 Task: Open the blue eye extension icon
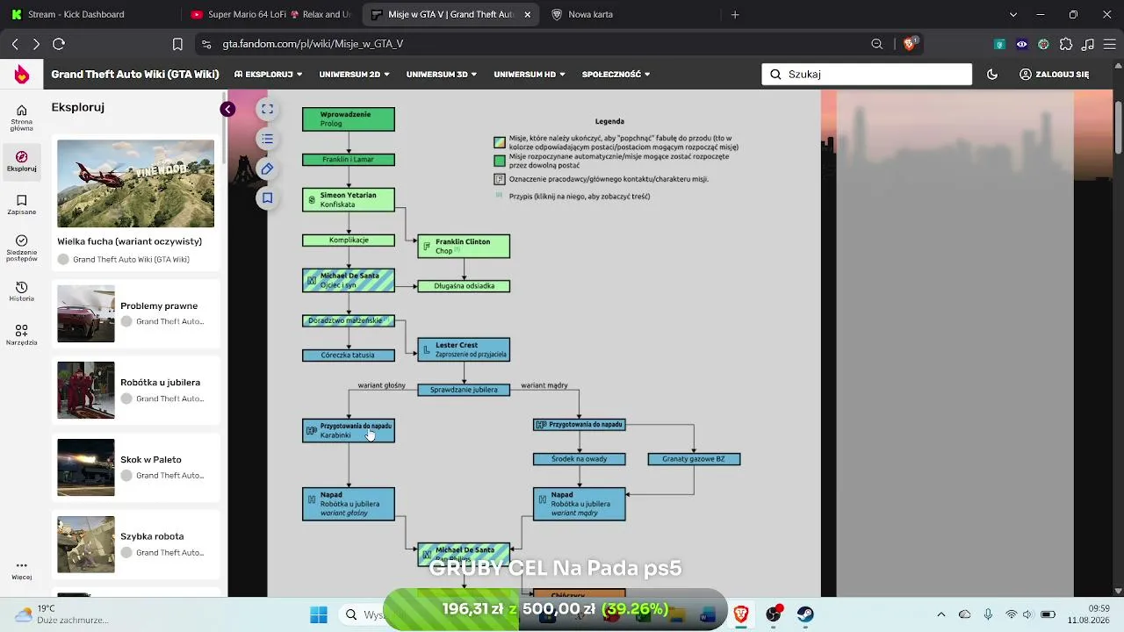(1021, 44)
